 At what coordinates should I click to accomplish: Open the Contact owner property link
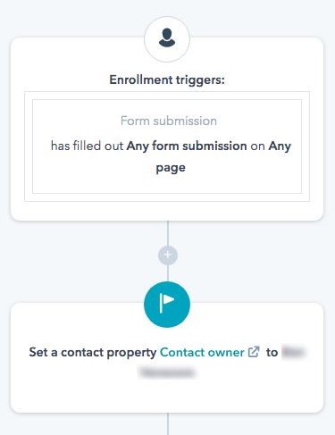coord(202,352)
